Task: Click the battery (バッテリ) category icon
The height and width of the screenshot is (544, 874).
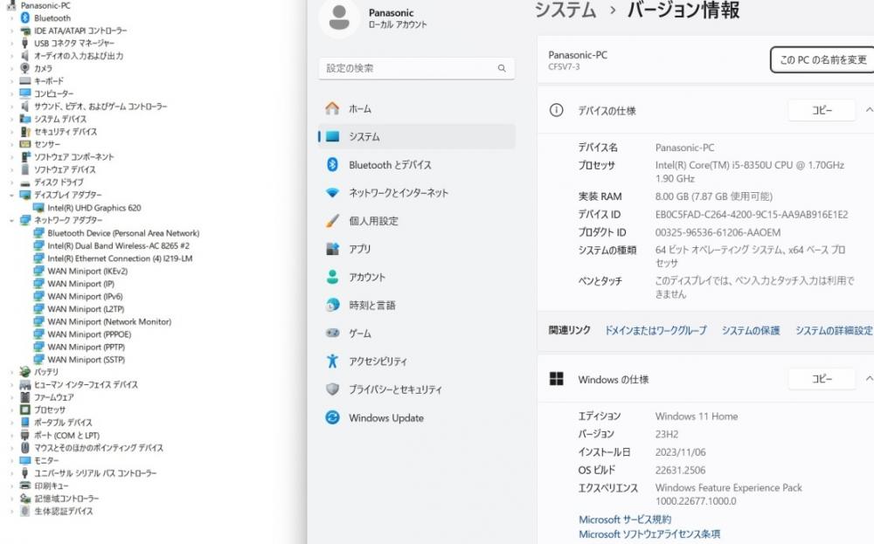Action: (x=25, y=371)
